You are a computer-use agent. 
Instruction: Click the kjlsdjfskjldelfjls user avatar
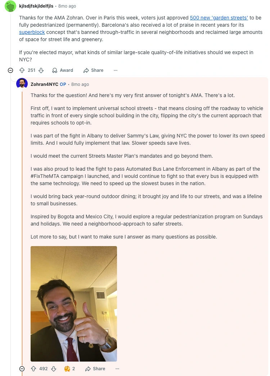[x=10, y=6]
